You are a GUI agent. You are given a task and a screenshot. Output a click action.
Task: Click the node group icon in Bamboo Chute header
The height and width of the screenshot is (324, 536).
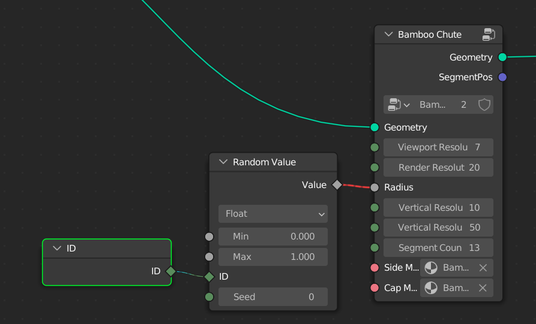[x=489, y=35]
